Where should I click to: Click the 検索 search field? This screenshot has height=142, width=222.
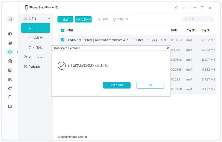click(198, 19)
